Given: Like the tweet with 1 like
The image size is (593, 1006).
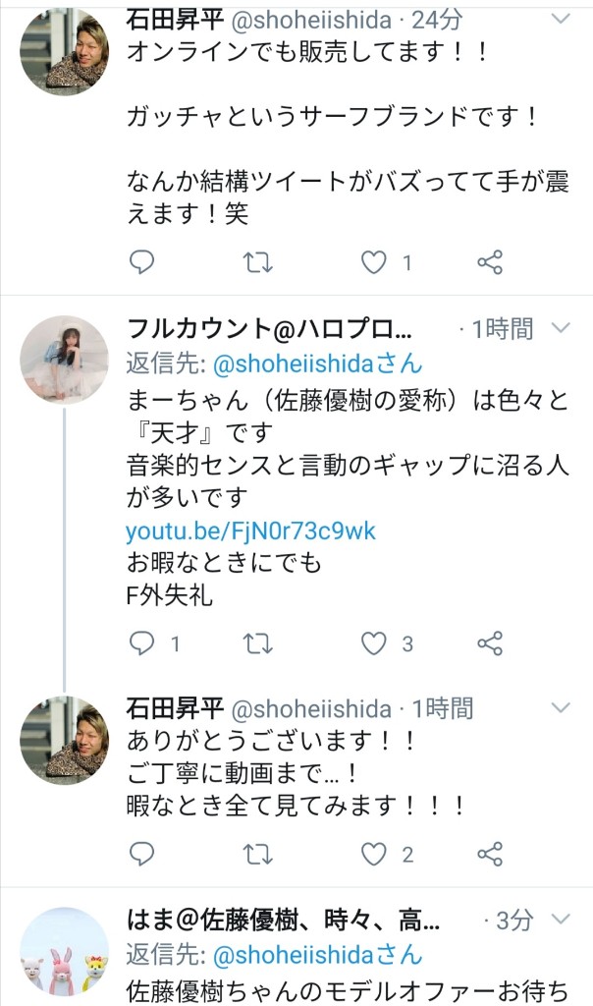Looking at the screenshot, I should click(374, 262).
